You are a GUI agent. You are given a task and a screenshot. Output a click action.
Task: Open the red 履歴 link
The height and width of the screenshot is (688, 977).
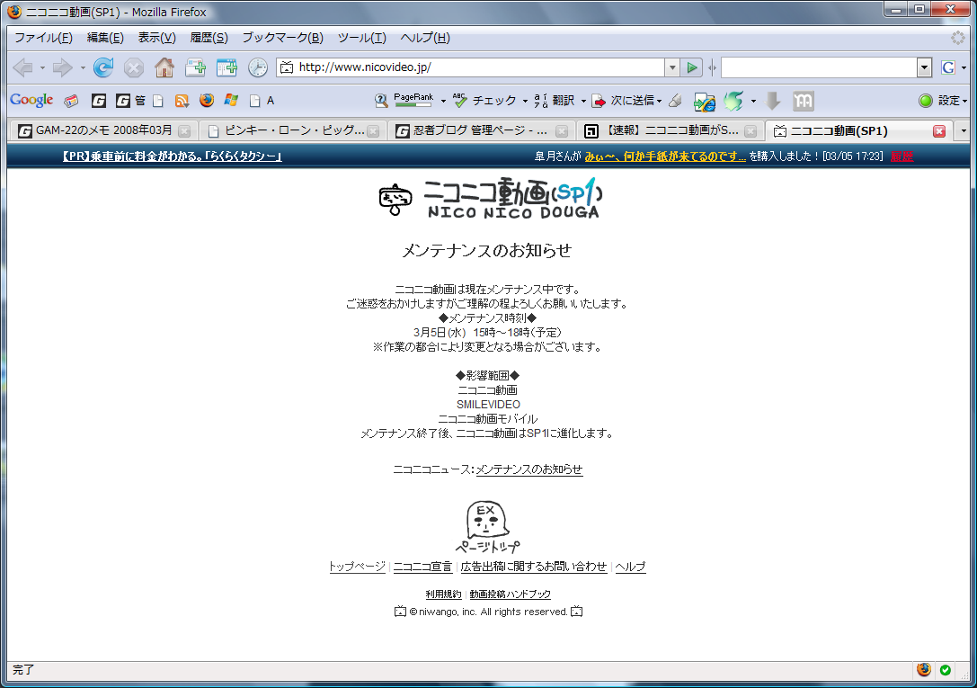click(902, 156)
